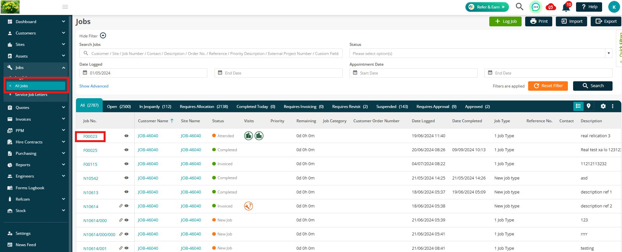Toggle the eye icon for job N10614
The height and width of the screenshot is (252, 622).
pos(126,206)
